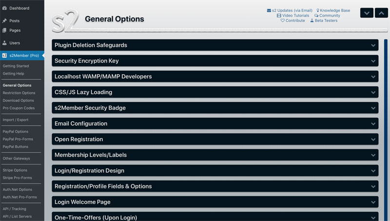Click the Beta Testers flask icon
Image resolution: width=390 pixels, height=221 pixels.
point(312,20)
